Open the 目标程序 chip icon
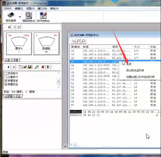Image resolution: width=161 pixels, height=157 pixels. pyautogui.click(x=11, y=15)
